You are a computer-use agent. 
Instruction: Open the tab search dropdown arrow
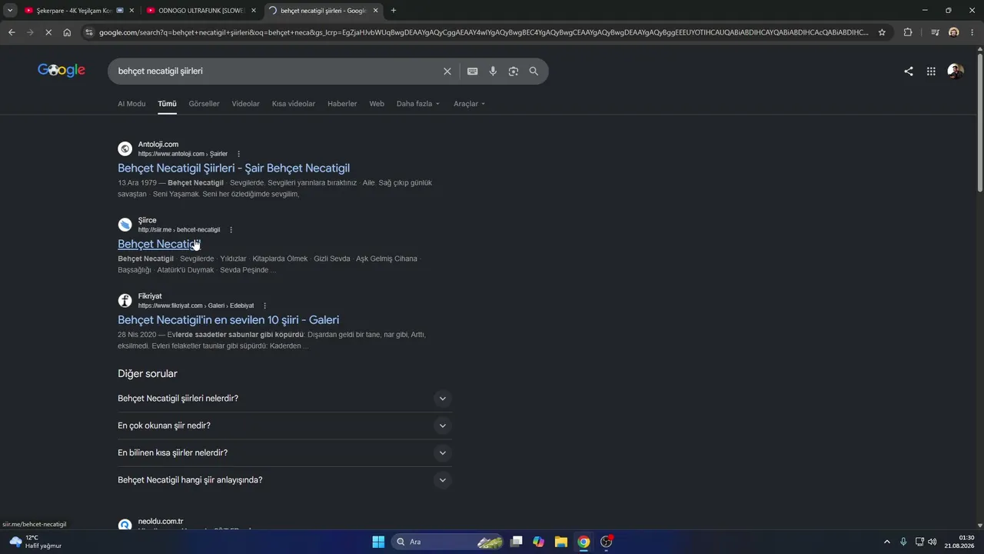10,10
